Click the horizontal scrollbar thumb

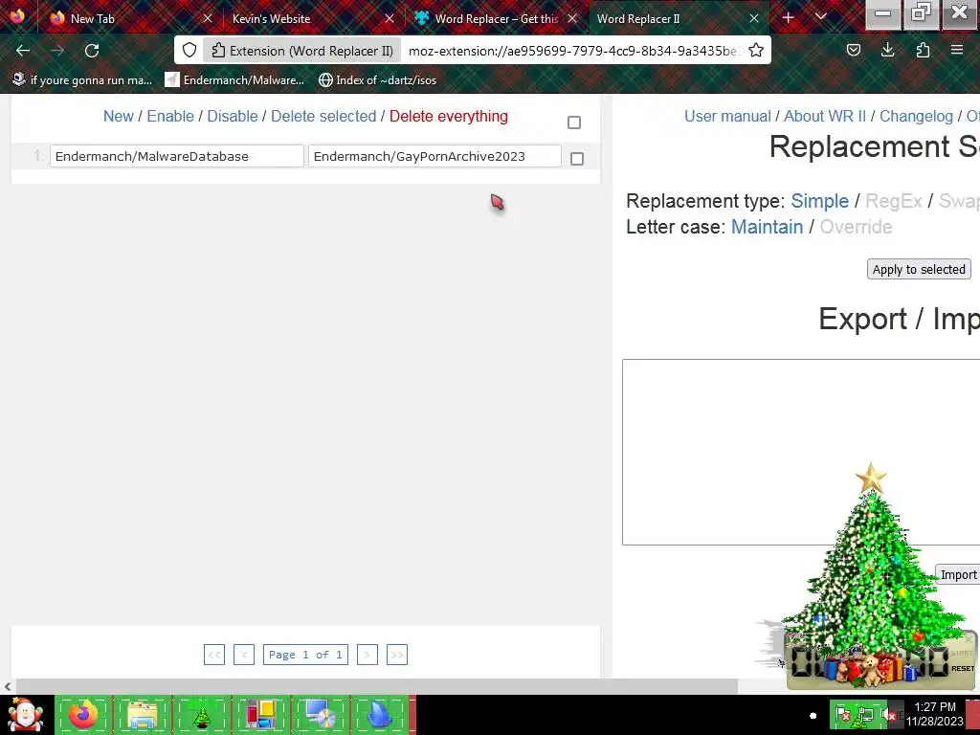tap(377, 686)
